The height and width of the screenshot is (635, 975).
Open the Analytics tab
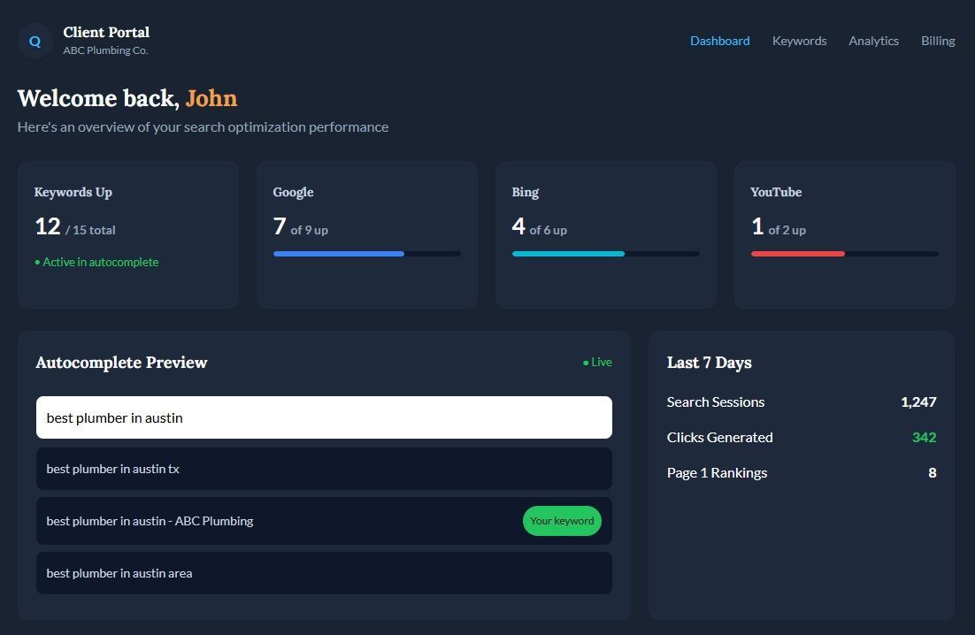point(873,41)
